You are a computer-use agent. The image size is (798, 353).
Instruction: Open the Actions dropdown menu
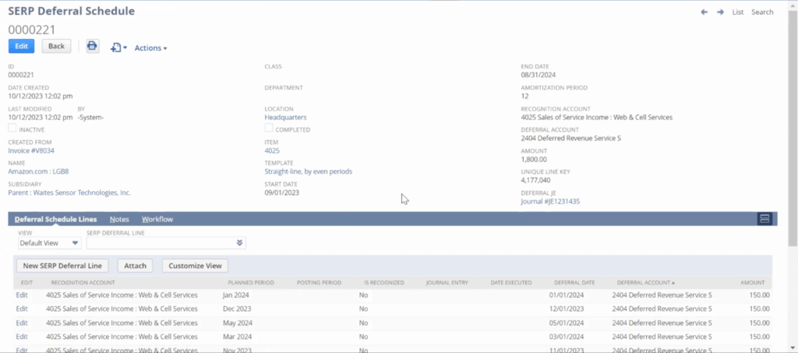tap(150, 48)
